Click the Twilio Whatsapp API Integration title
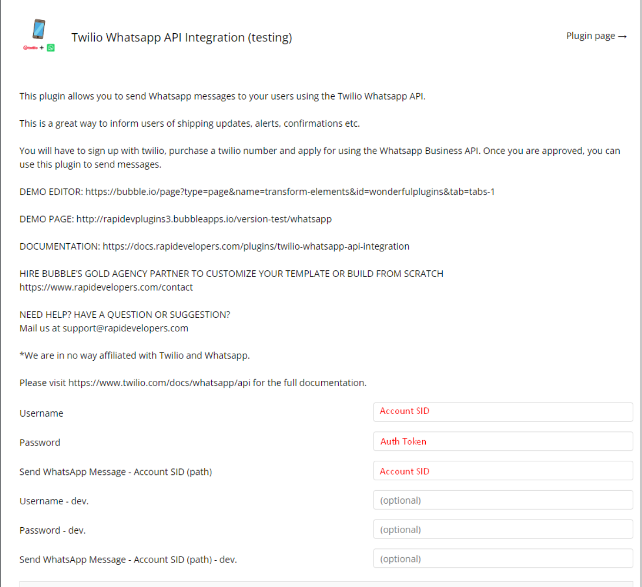 point(181,38)
